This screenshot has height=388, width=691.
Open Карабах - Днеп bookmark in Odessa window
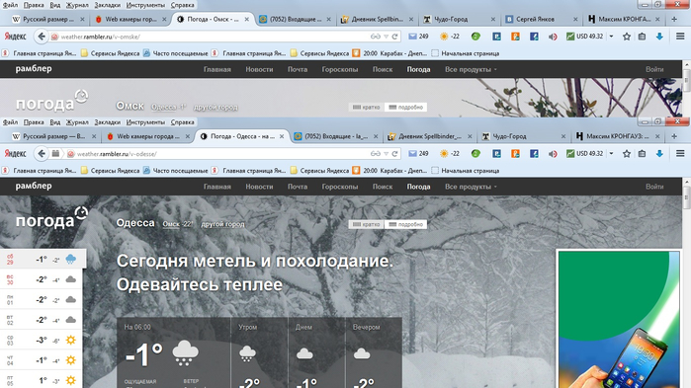pos(389,171)
